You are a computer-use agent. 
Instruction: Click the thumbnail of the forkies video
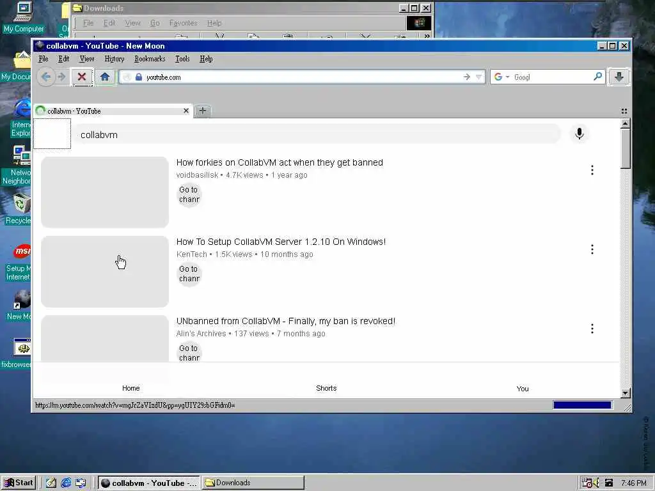105,192
